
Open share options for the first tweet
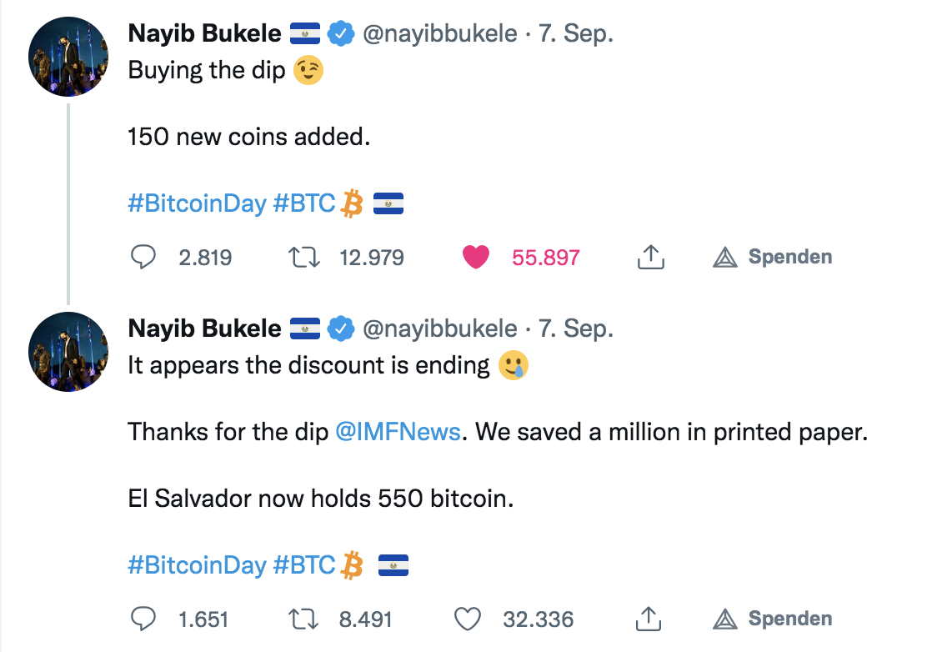pyautogui.click(x=650, y=257)
